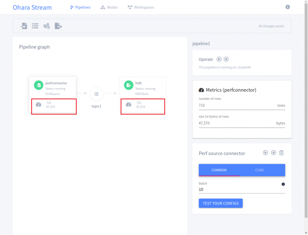Add a source connector from toolbar

coord(24,26)
